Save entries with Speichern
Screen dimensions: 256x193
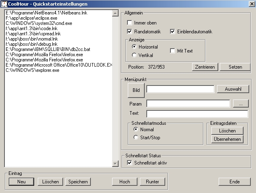pyautogui.click(x=78, y=182)
